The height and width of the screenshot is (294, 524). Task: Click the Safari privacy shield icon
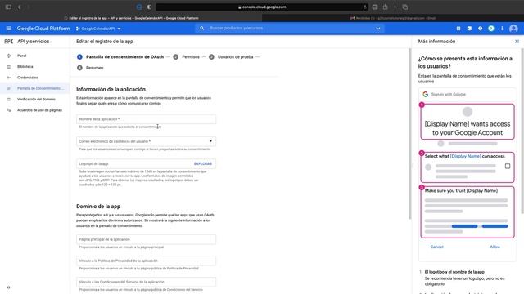click(149, 7)
